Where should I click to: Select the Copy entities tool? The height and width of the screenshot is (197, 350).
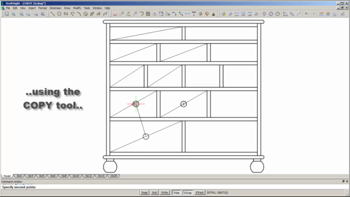(122, 14)
